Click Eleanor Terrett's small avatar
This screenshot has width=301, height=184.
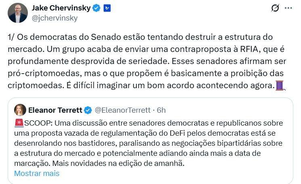(x=20, y=110)
